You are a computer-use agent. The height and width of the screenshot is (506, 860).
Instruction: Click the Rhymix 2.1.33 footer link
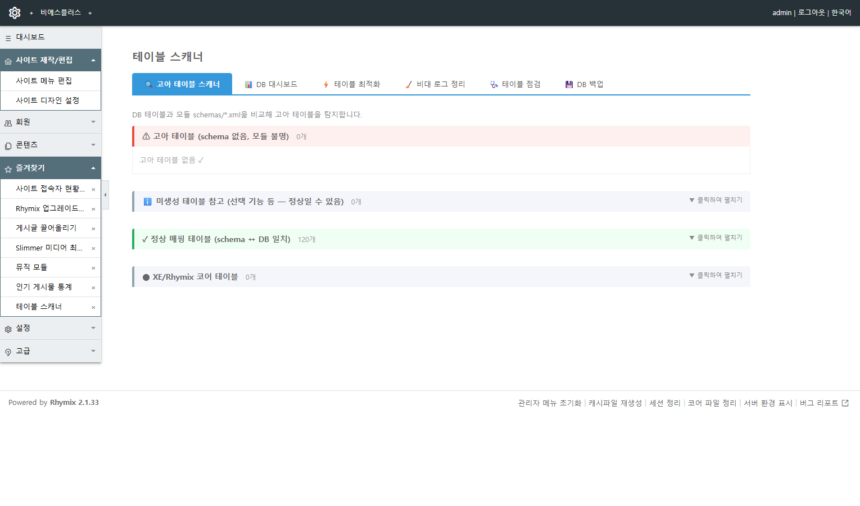pyautogui.click(x=74, y=403)
